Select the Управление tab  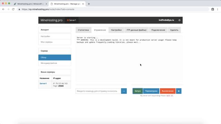click(100, 30)
